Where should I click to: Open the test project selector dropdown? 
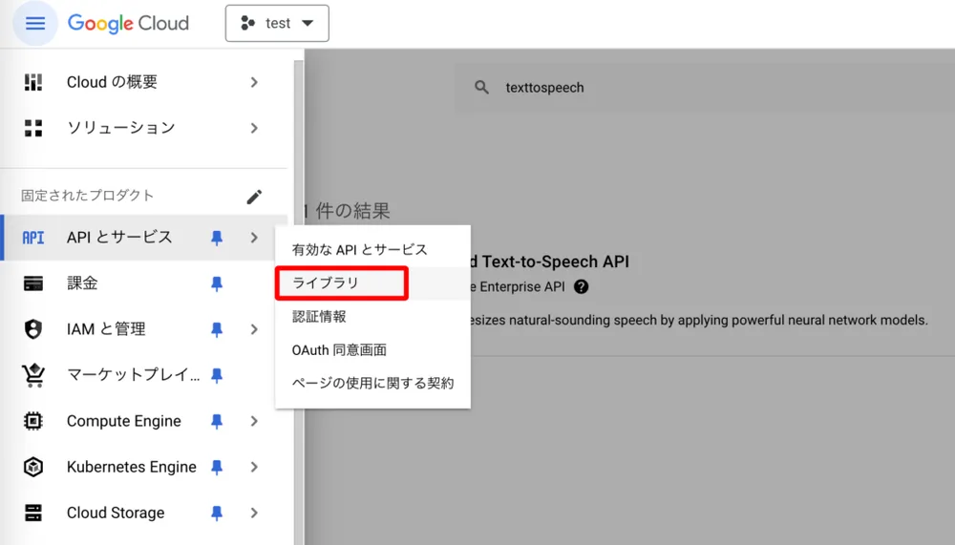277,23
